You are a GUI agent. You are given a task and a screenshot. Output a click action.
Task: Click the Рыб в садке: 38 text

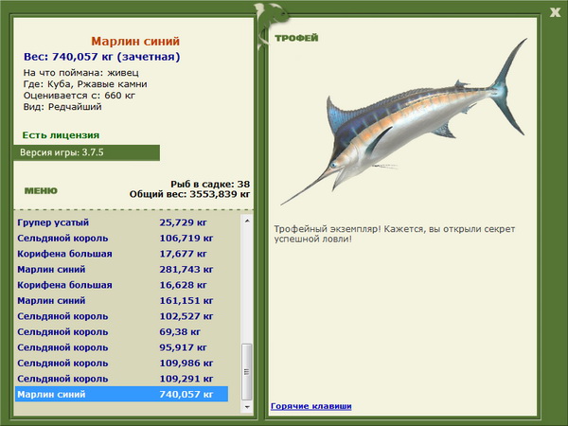(x=210, y=184)
